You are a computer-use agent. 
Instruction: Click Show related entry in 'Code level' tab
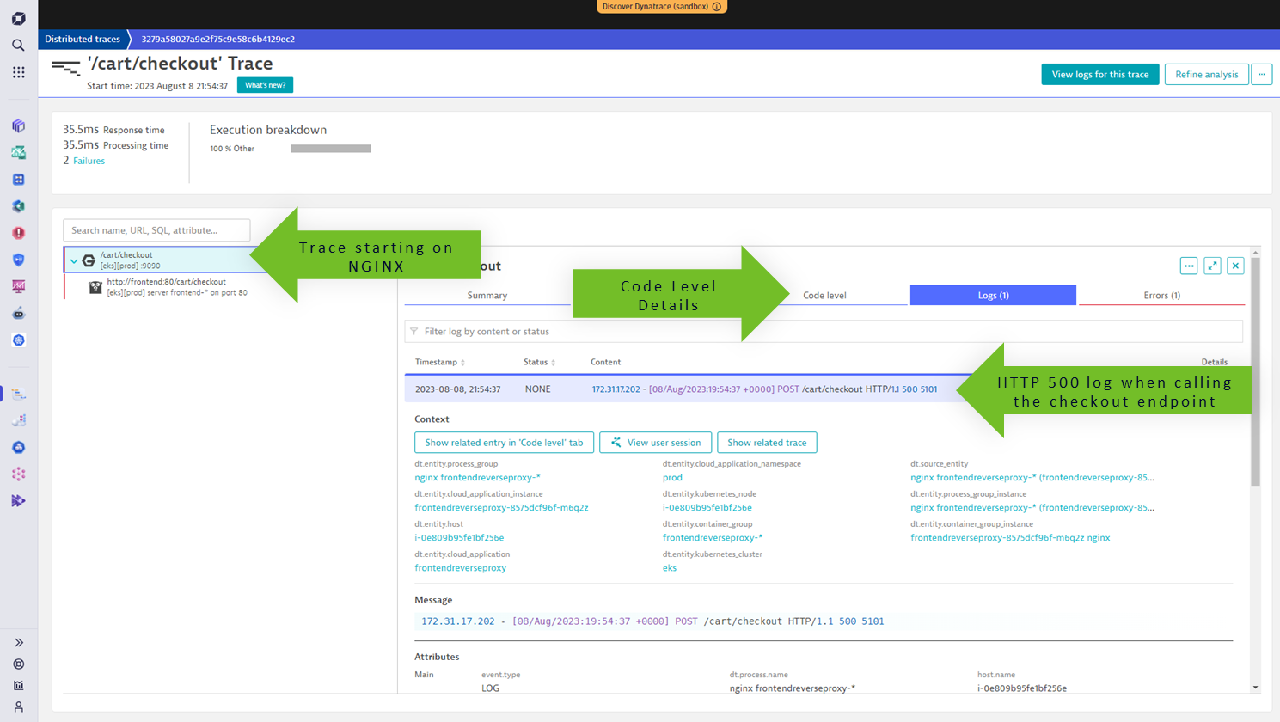(x=504, y=443)
